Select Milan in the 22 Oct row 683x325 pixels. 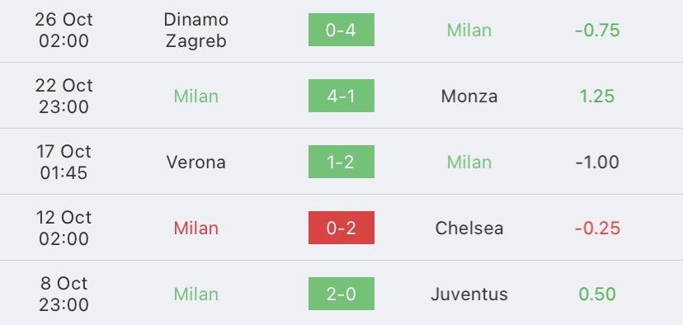click(x=196, y=97)
